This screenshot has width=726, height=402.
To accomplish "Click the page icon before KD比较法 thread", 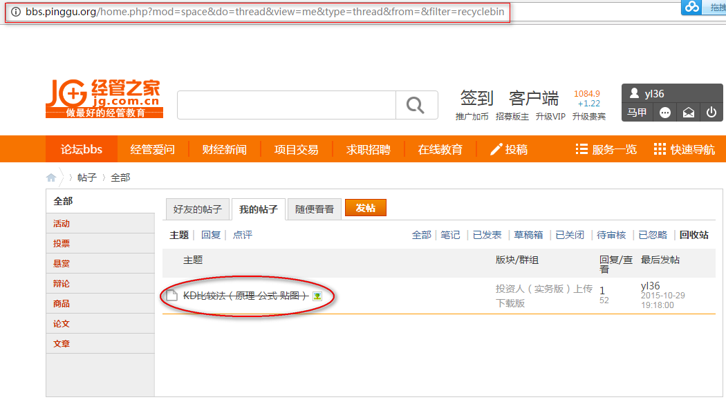I will tap(171, 295).
